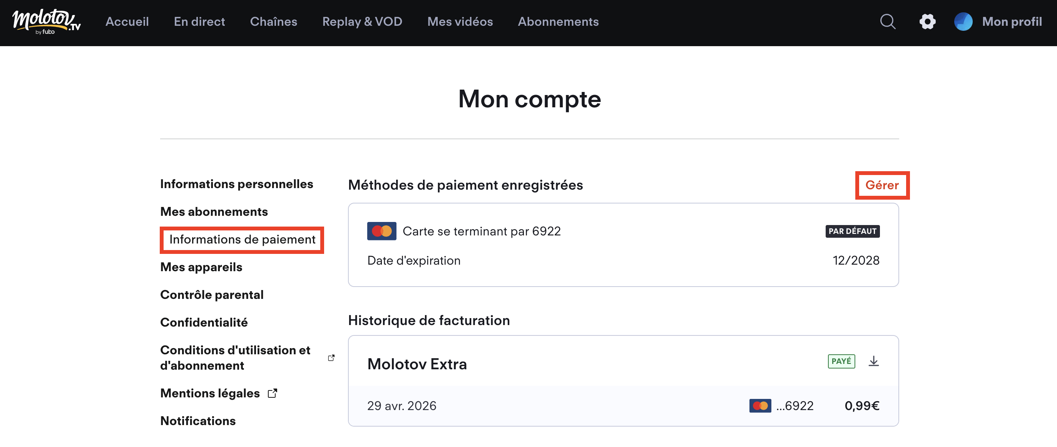The image size is (1057, 447).
Task: Click the Molotov.tv logo
Action: coord(46,22)
